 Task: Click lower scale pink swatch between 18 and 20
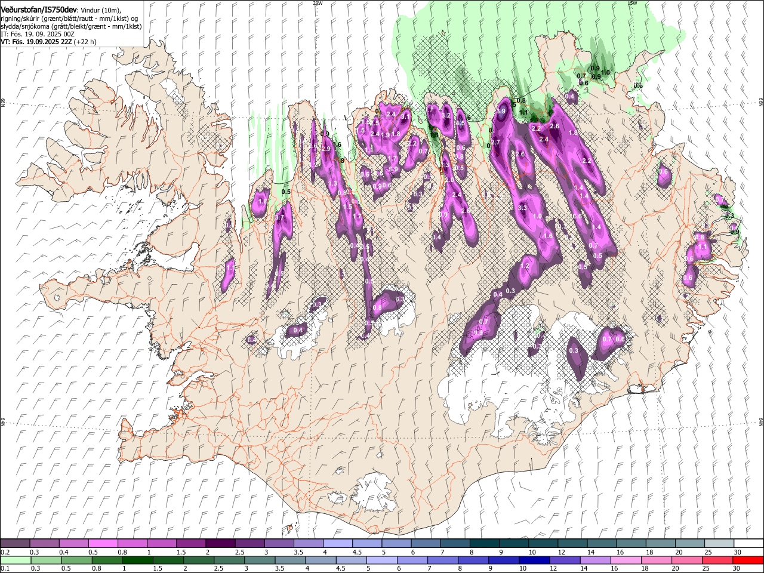pyautogui.click(x=656, y=560)
